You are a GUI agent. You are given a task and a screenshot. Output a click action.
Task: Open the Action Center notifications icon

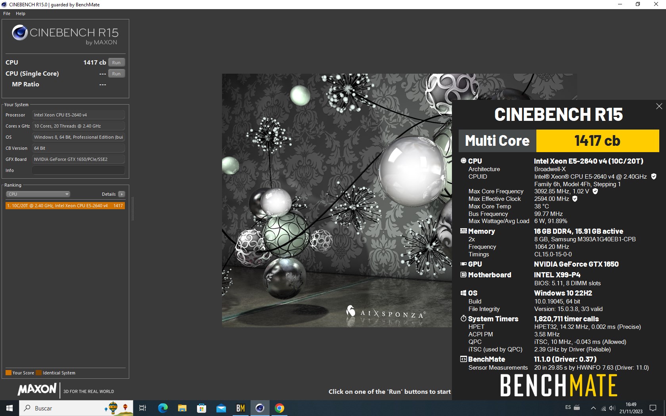tap(653, 408)
